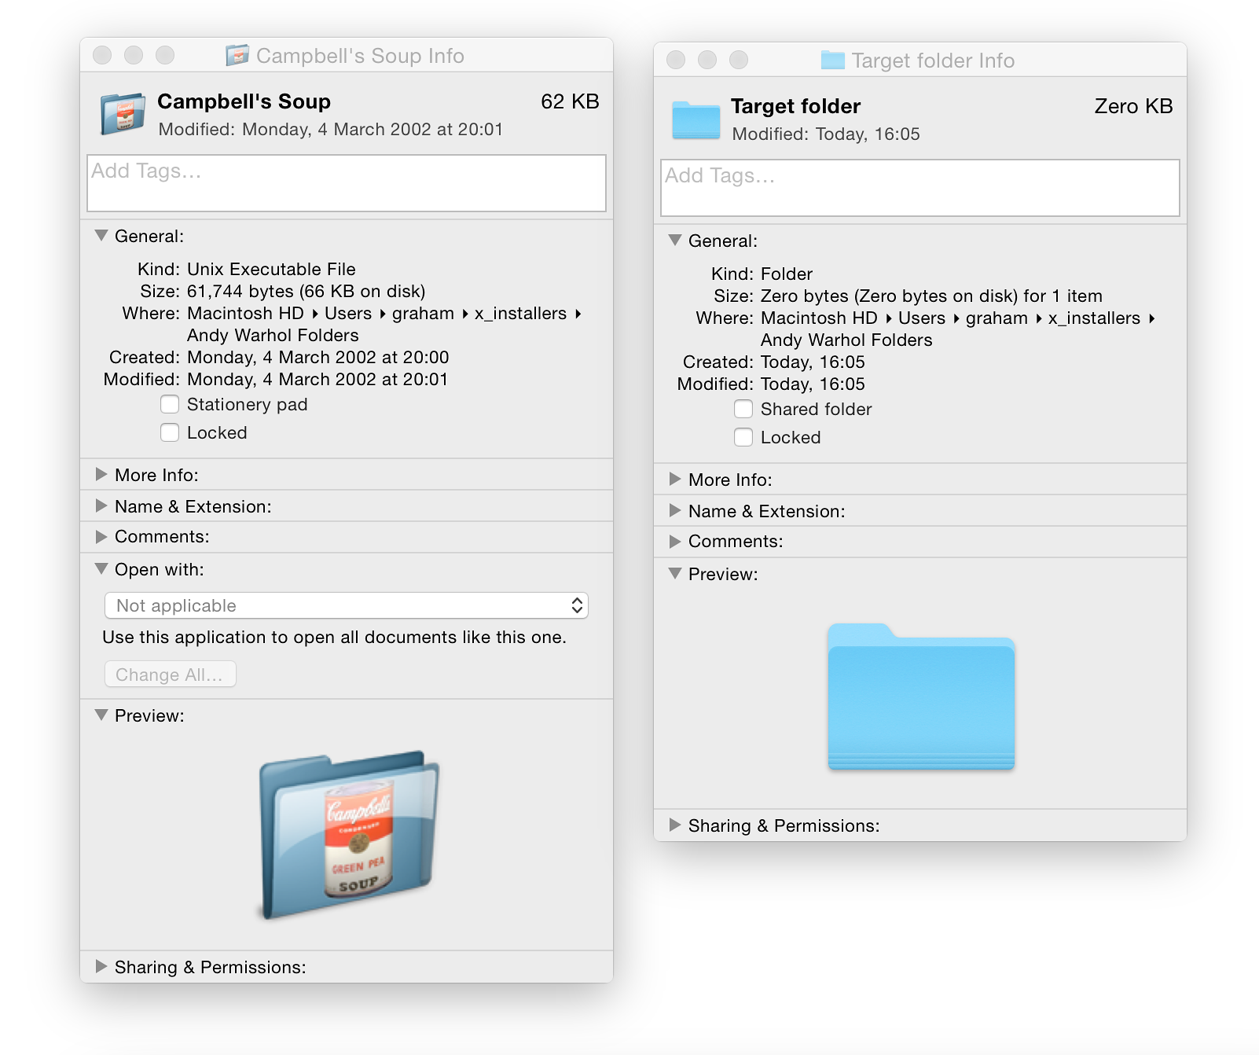Zoom the Target folder Info window
This screenshot has height=1055, width=1259.
(x=739, y=60)
